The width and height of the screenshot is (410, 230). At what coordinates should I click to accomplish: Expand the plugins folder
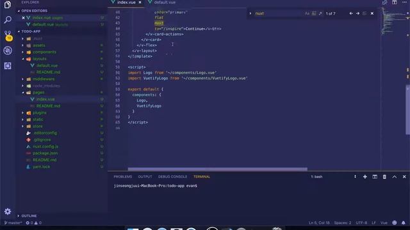(x=40, y=113)
